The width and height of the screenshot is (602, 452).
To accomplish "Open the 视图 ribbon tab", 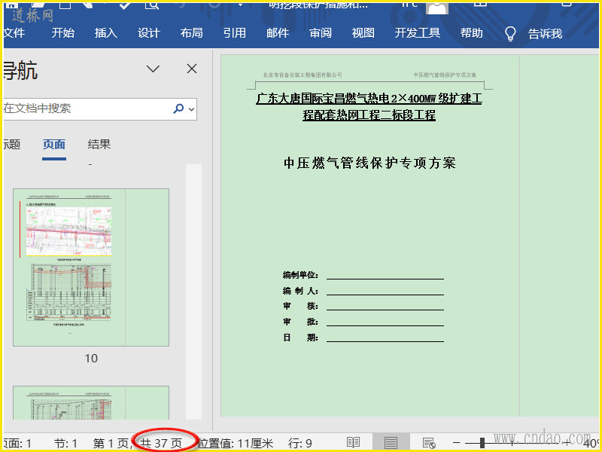I will tap(363, 33).
